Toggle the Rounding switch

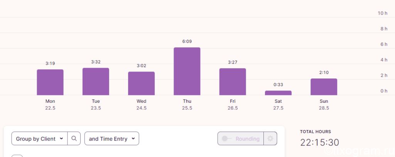[226, 139]
